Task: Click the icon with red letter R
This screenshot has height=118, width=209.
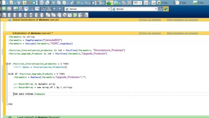Action: tap(21, 9)
